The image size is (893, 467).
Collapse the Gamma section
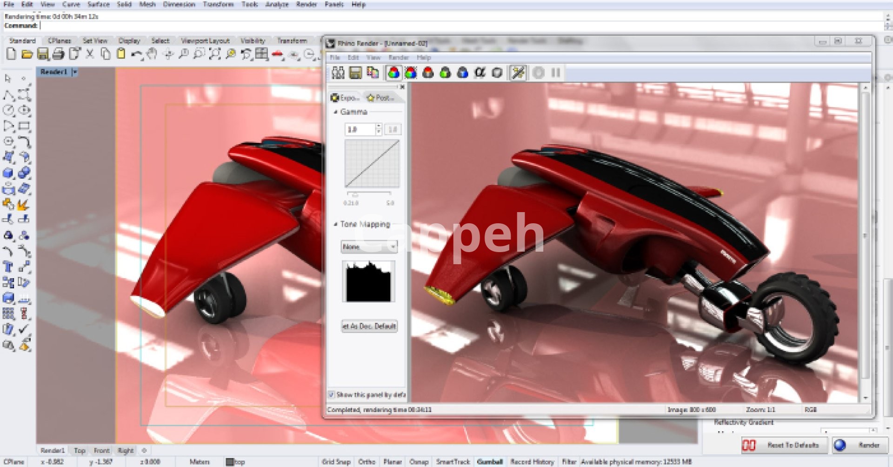pos(335,112)
